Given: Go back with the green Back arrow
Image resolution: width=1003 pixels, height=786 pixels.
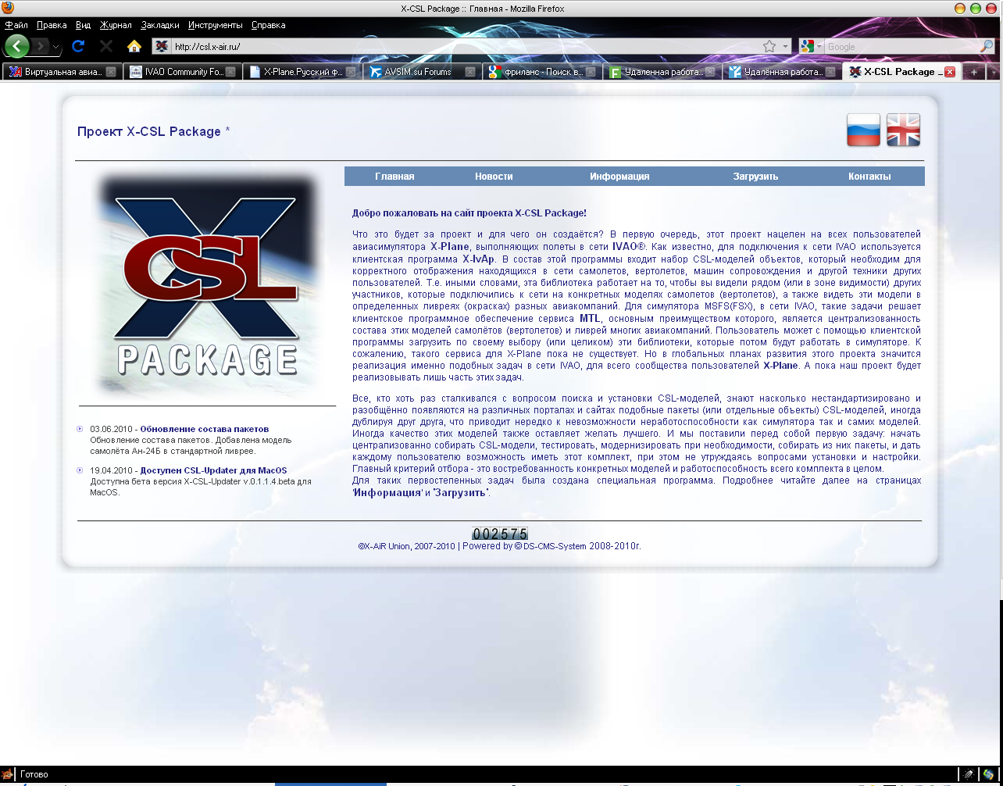Looking at the screenshot, I should (17, 46).
